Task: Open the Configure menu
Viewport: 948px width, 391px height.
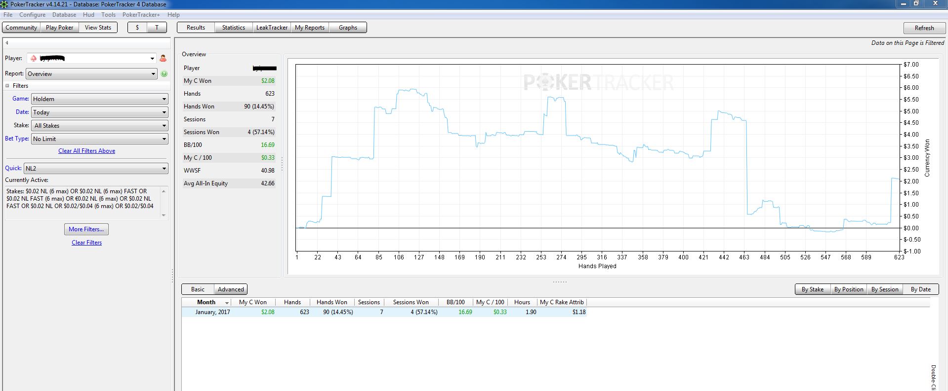Action: [32, 15]
